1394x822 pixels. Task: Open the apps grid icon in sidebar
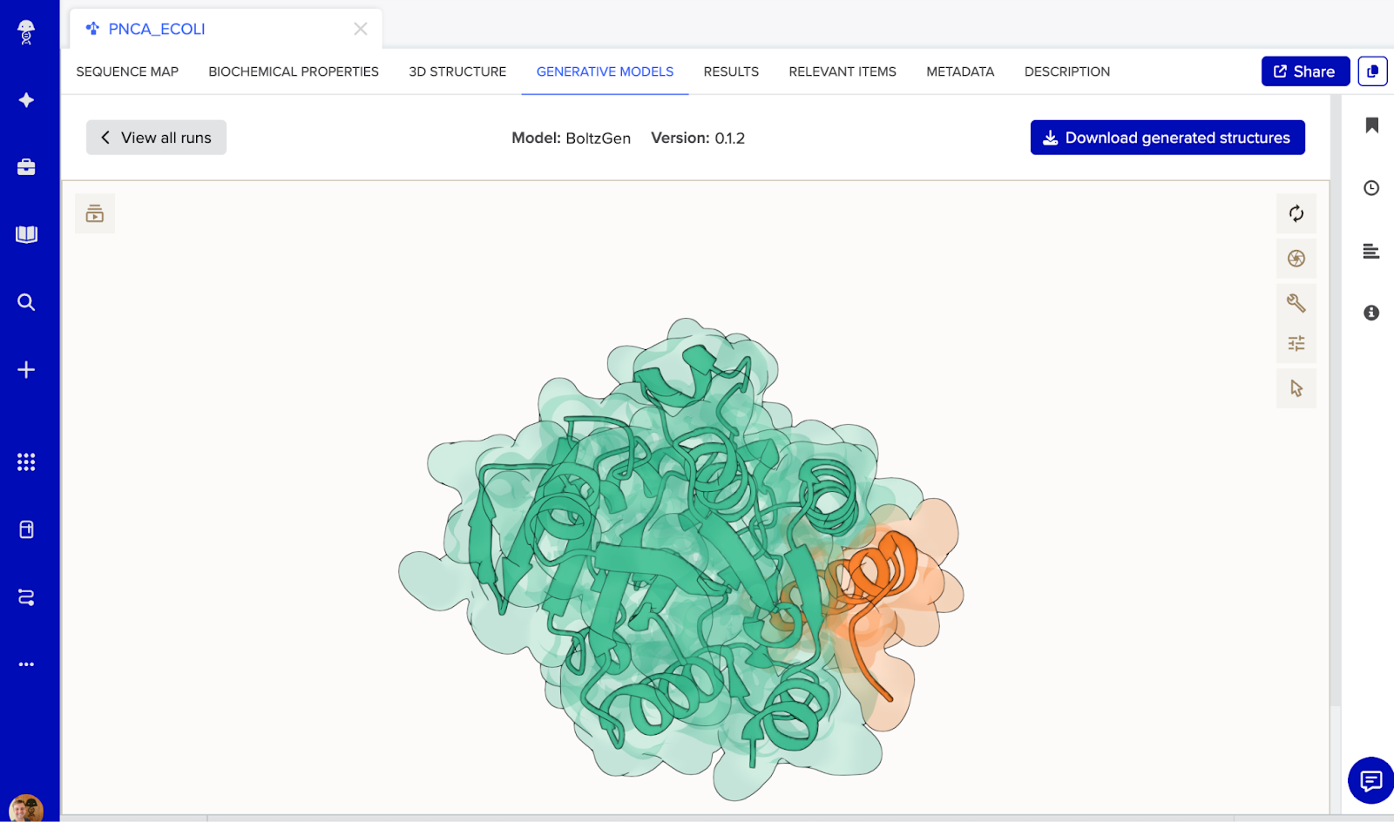[26, 462]
